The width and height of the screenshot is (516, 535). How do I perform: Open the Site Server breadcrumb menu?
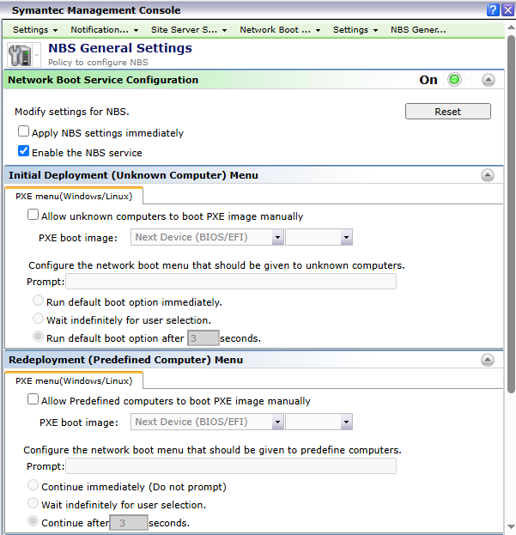[x=189, y=29]
